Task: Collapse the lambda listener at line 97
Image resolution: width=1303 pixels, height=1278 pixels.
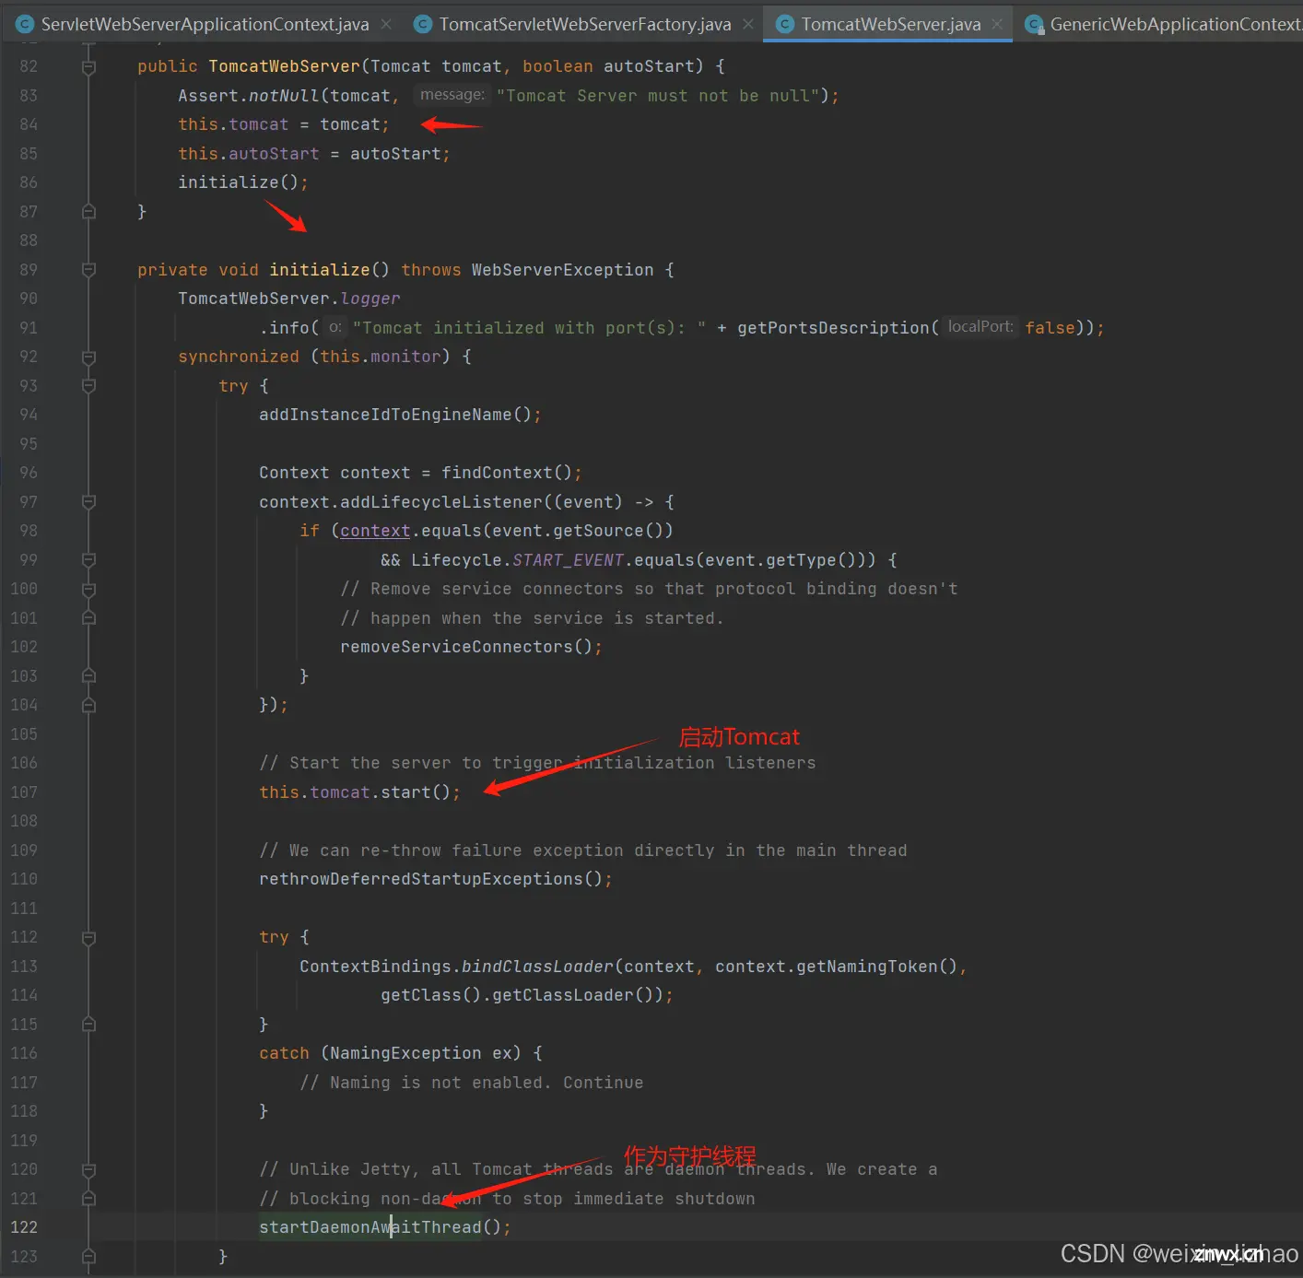Action: (x=88, y=502)
